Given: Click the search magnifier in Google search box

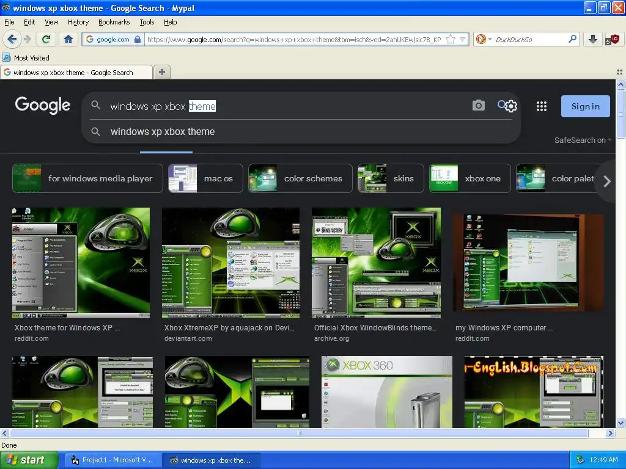Looking at the screenshot, I should pos(95,105).
